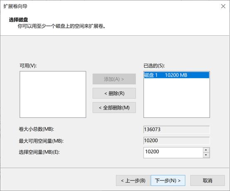Select 磁盘 1 10200 MB entry
Screen dimensions: 230x191
[176, 75]
